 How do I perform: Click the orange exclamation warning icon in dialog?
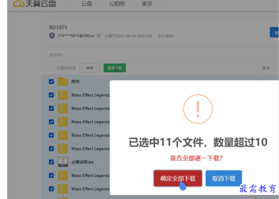click(198, 109)
